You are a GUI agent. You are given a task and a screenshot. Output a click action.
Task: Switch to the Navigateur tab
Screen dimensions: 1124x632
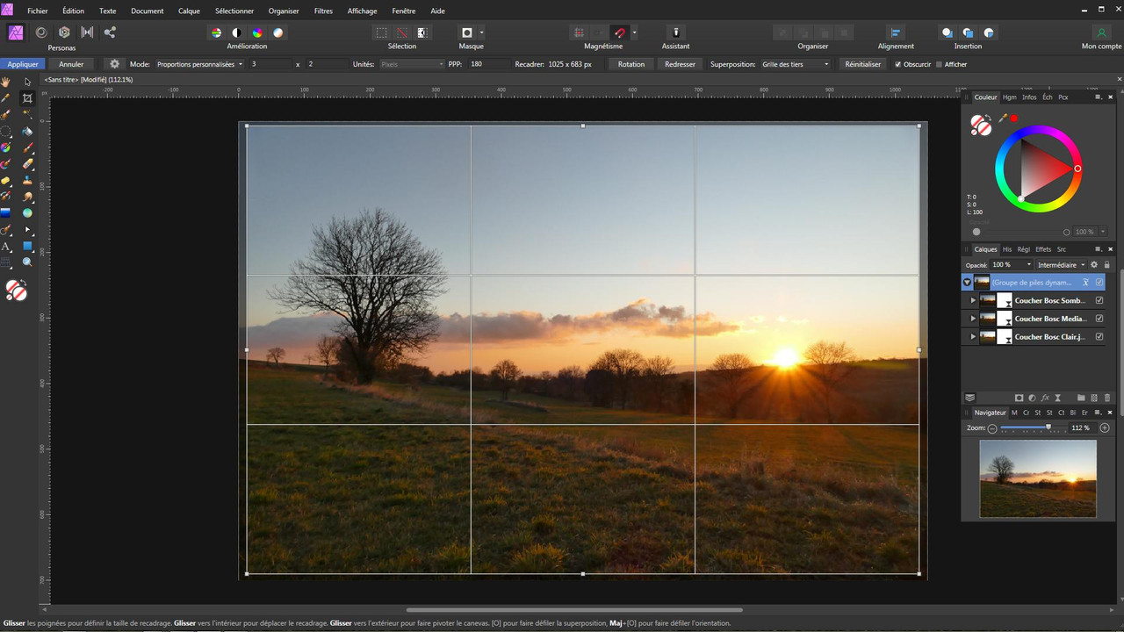[990, 412]
